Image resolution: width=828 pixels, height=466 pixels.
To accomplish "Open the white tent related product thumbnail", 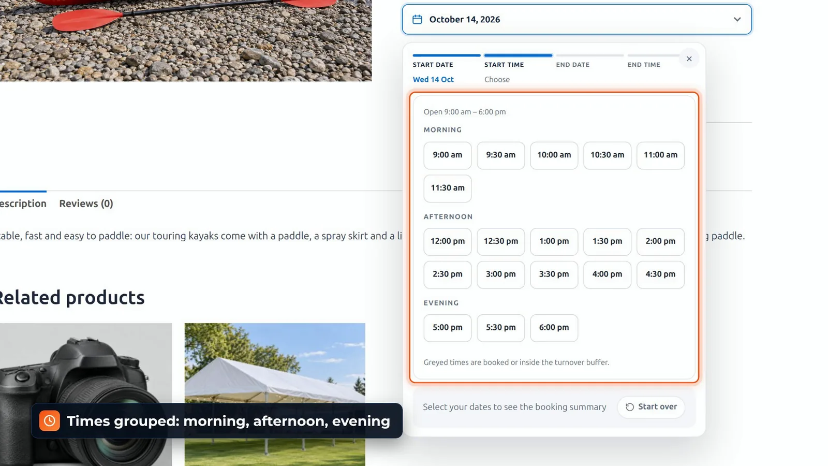I will click(275, 395).
